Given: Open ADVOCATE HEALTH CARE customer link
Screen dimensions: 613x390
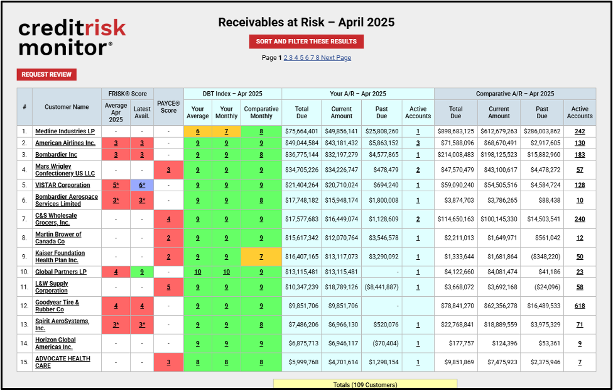Looking at the screenshot, I should [x=63, y=362].
